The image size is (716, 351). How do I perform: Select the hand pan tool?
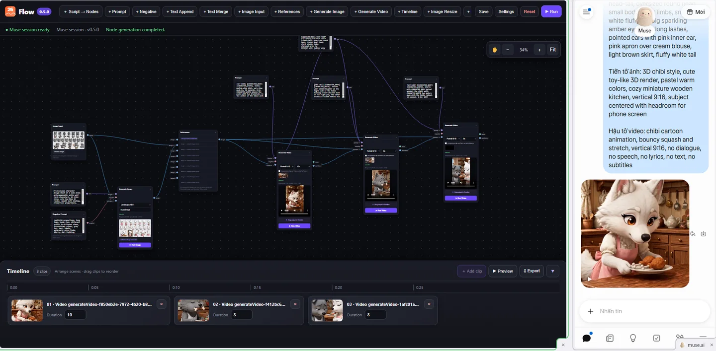(495, 50)
